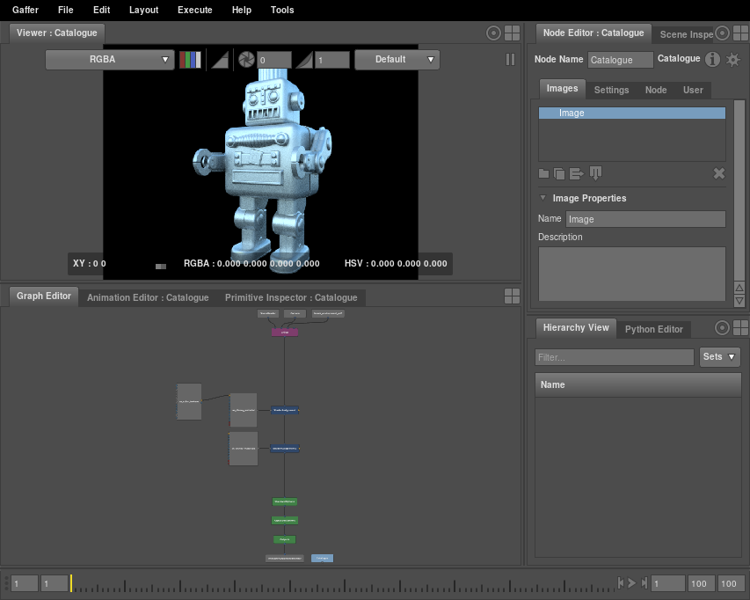The width and height of the screenshot is (750, 600).
Task: Open the Sets dropdown in Hierarchy View
Action: click(x=720, y=357)
